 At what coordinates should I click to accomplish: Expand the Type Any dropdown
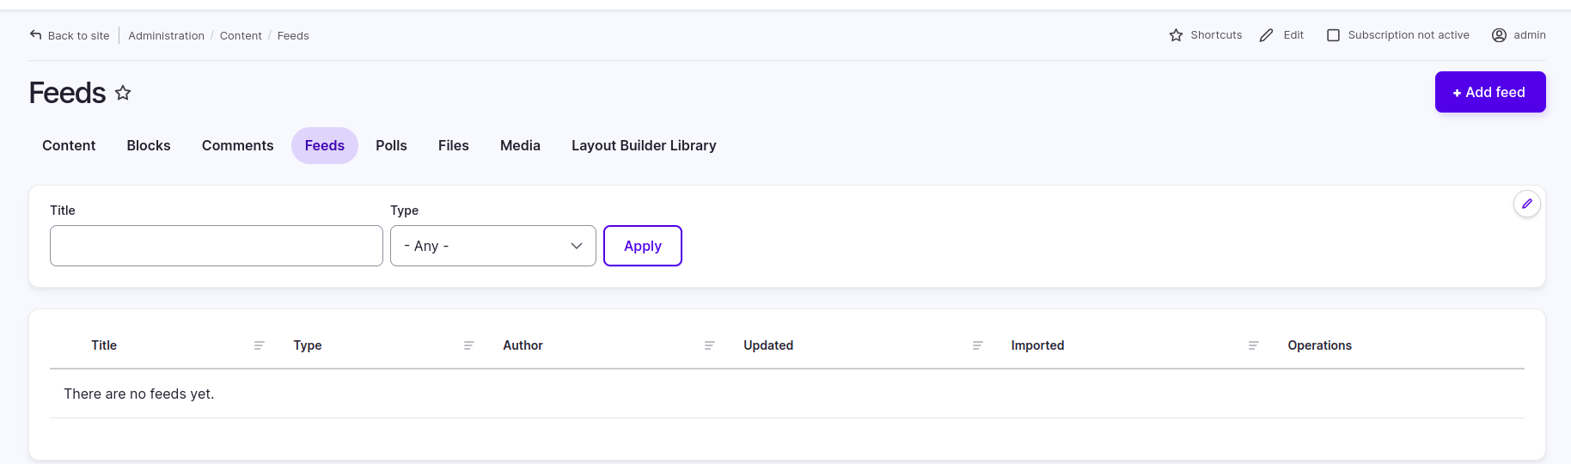point(493,246)
